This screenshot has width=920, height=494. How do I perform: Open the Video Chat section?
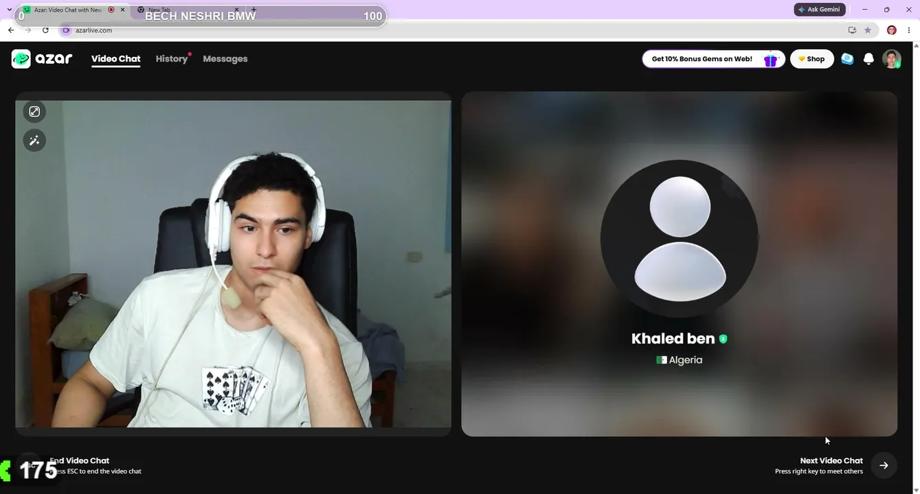[116, 59]
